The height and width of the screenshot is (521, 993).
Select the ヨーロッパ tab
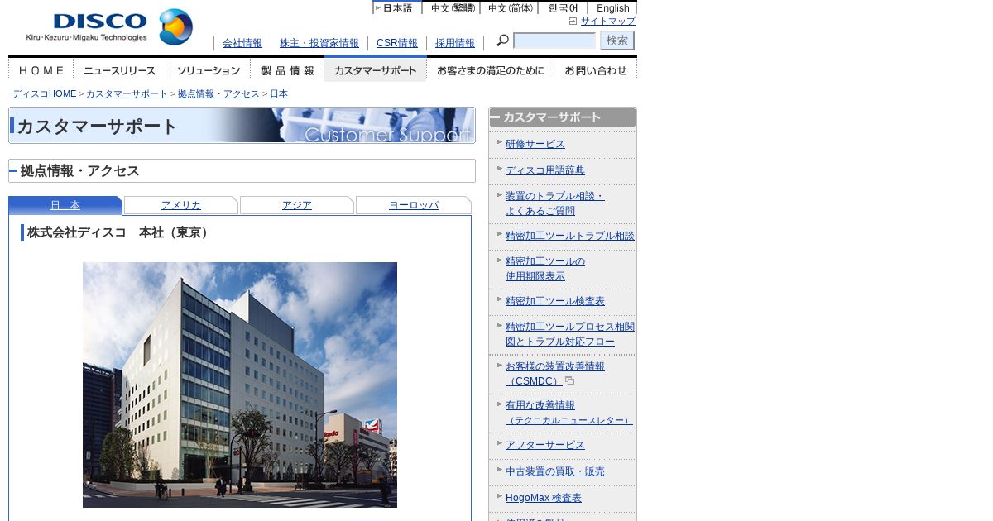(x=414, y=205)
